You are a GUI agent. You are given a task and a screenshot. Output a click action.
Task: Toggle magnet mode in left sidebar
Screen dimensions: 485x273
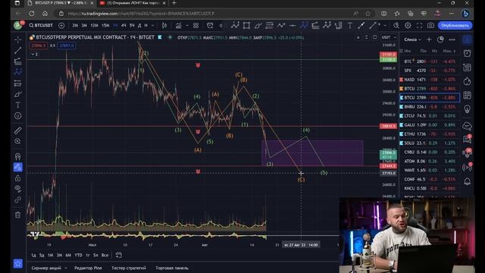coord(17,156)
